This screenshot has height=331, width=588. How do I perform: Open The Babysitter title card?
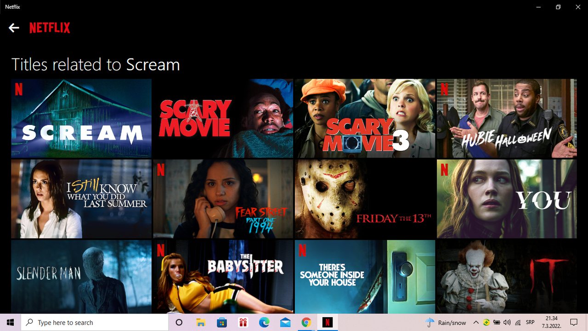223,277
